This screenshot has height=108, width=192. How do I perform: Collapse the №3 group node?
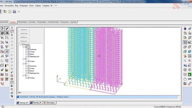pos(23,64)
